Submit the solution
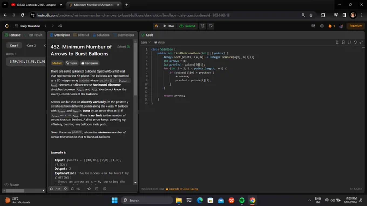Screen dimensions: 367x206 pos(187,26)
